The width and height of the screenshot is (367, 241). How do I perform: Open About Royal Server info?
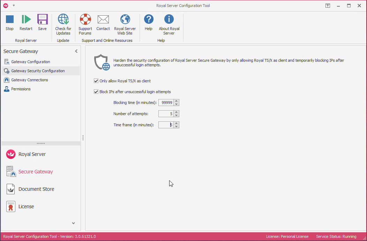tap(169, 24)
